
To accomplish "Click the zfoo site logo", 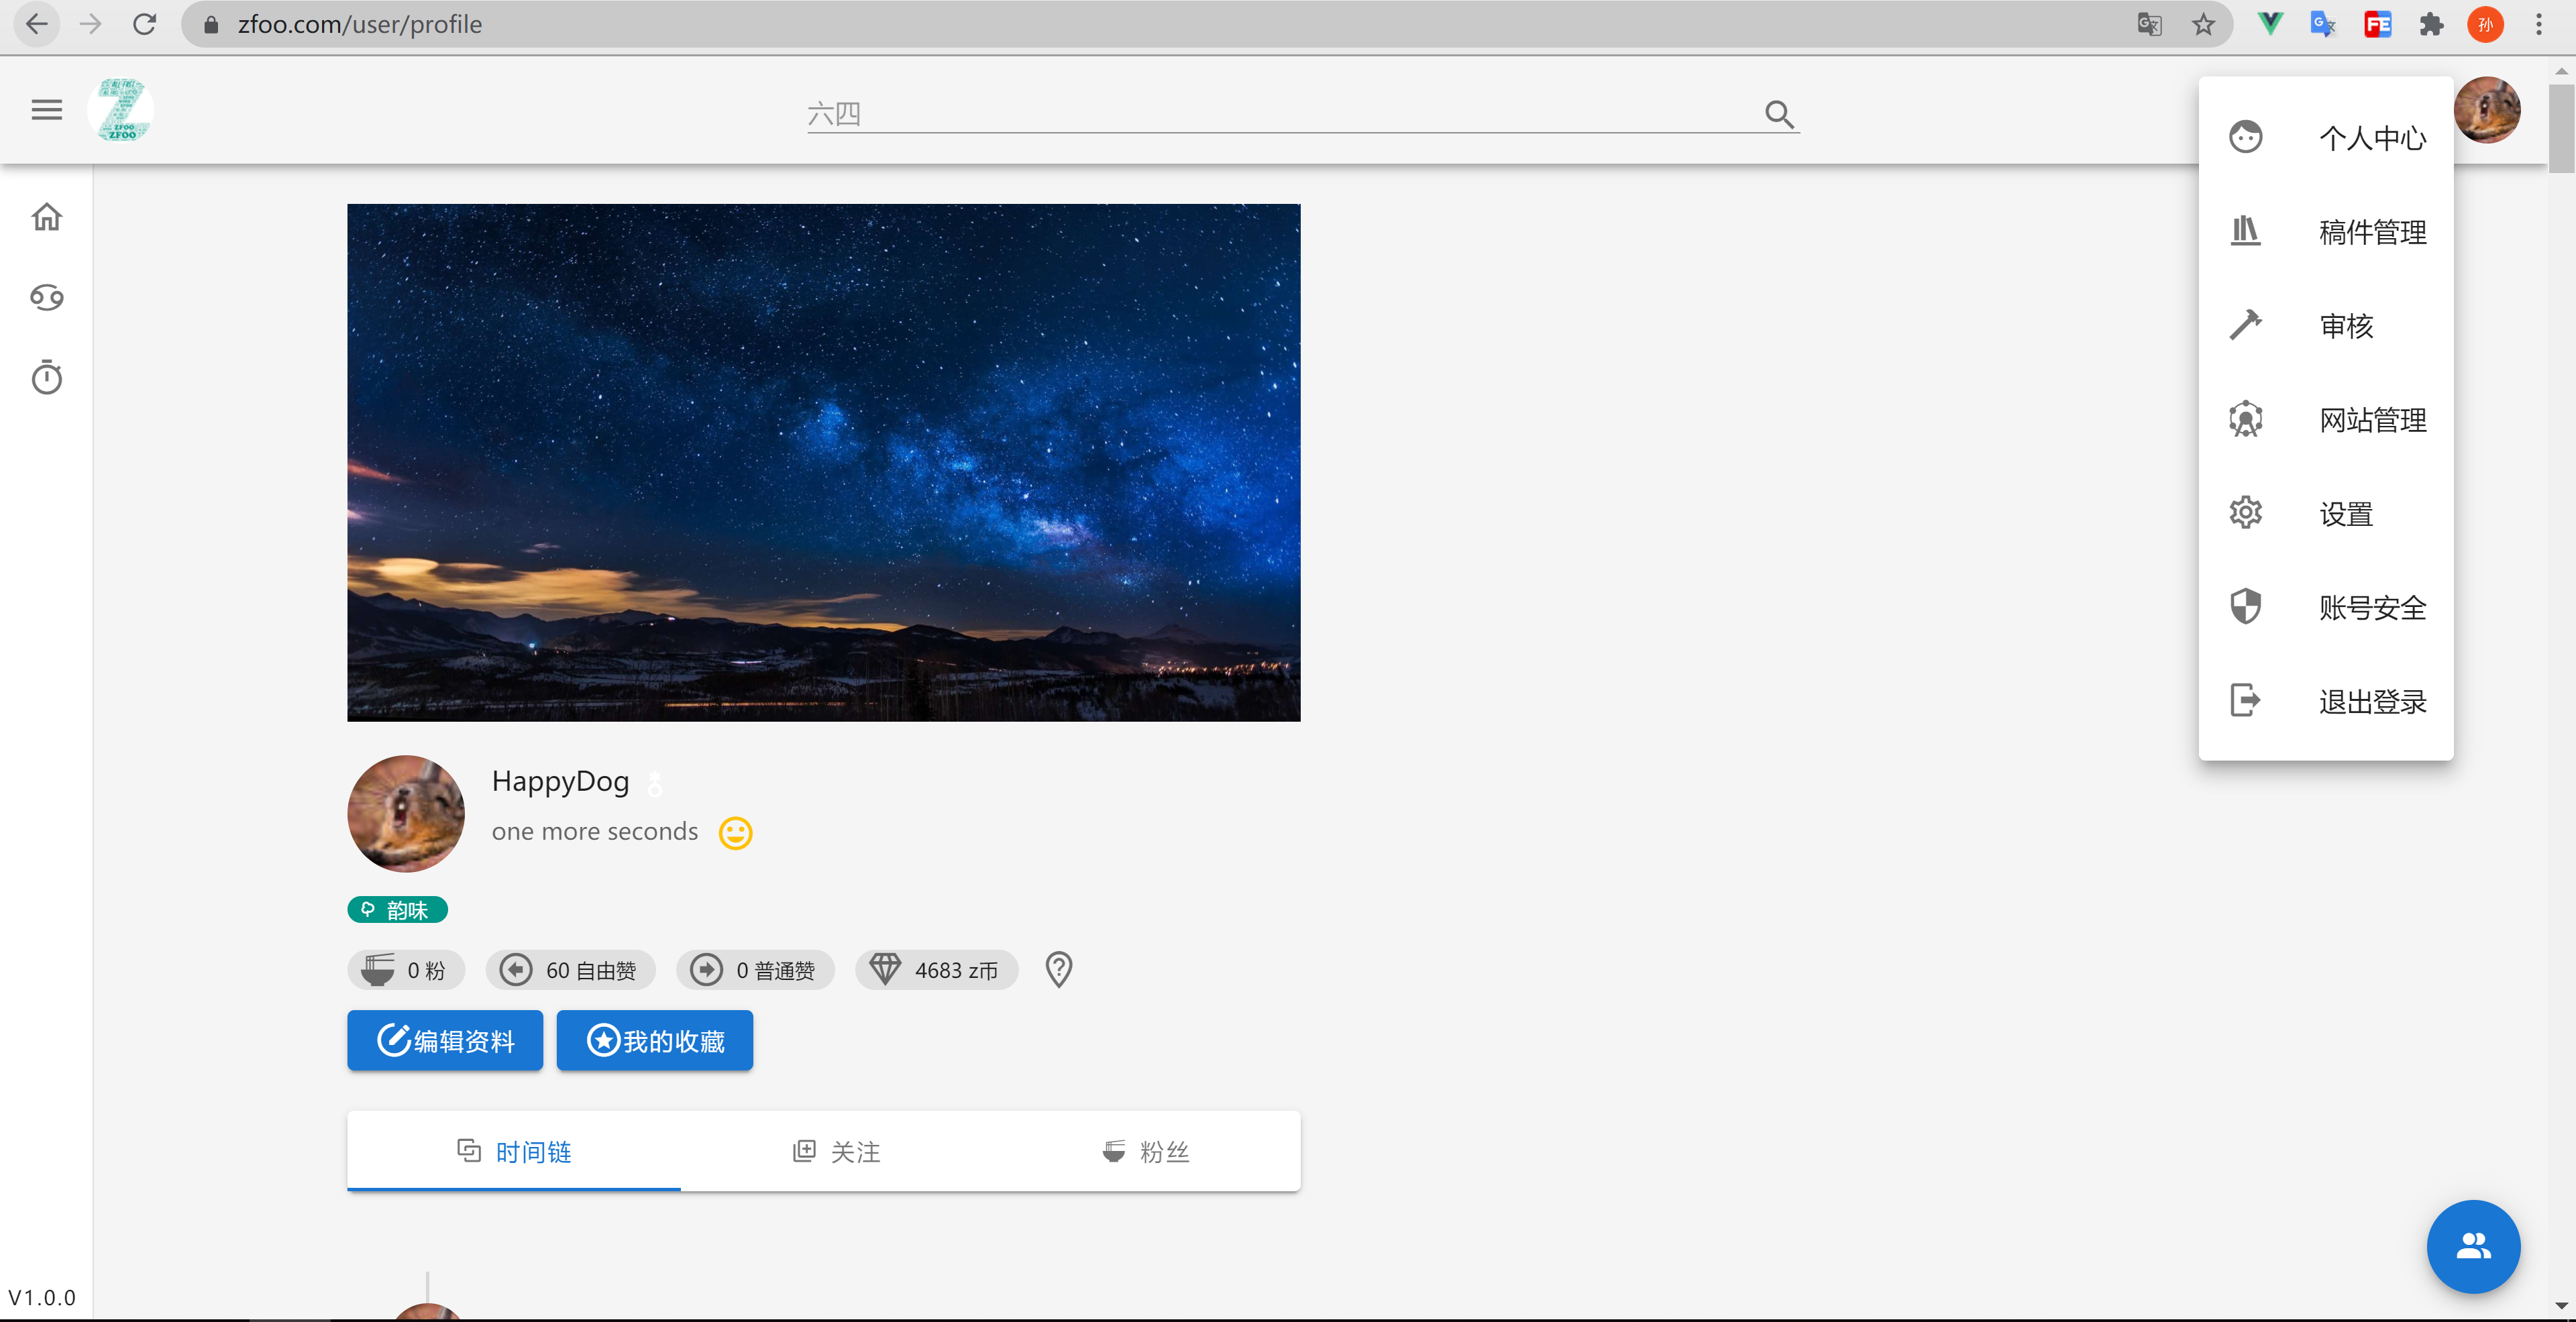I will pos(121,110).
